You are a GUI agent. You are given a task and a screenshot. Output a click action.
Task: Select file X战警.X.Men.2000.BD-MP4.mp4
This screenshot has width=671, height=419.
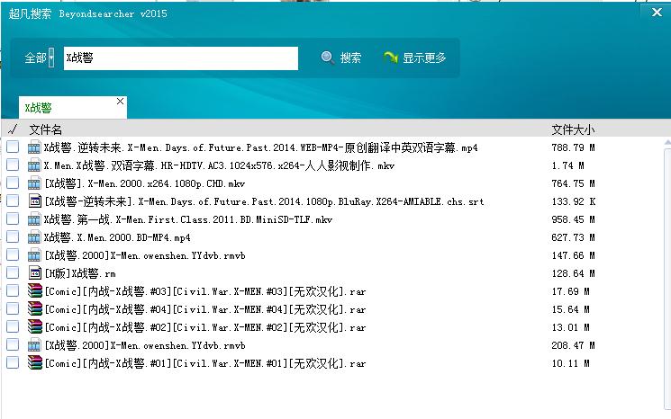pos(117,237)
